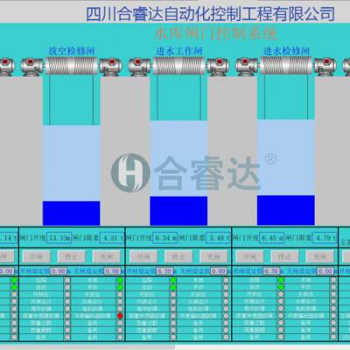Click 停止 button for 进水工作闸
This screenshot has width=350, height=350.
point(178,256)
